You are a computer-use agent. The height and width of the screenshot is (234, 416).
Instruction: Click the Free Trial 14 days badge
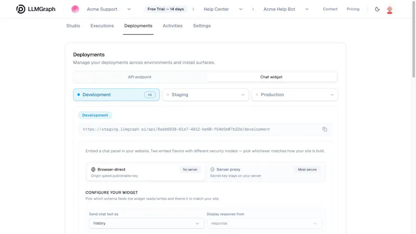click(165, 9)
